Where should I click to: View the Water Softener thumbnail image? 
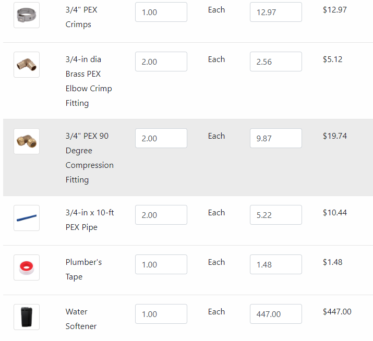tap(27, 317)
